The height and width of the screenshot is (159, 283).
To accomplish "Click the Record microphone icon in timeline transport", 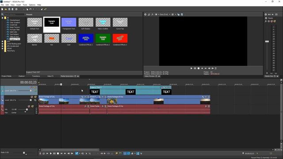I will [40, 154].
